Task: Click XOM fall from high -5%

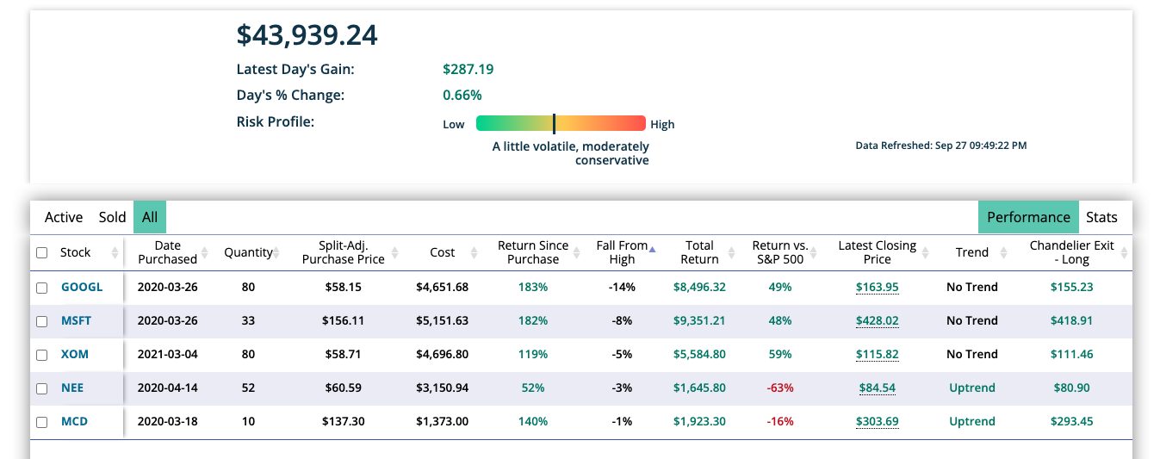Action: pos(621,354)
